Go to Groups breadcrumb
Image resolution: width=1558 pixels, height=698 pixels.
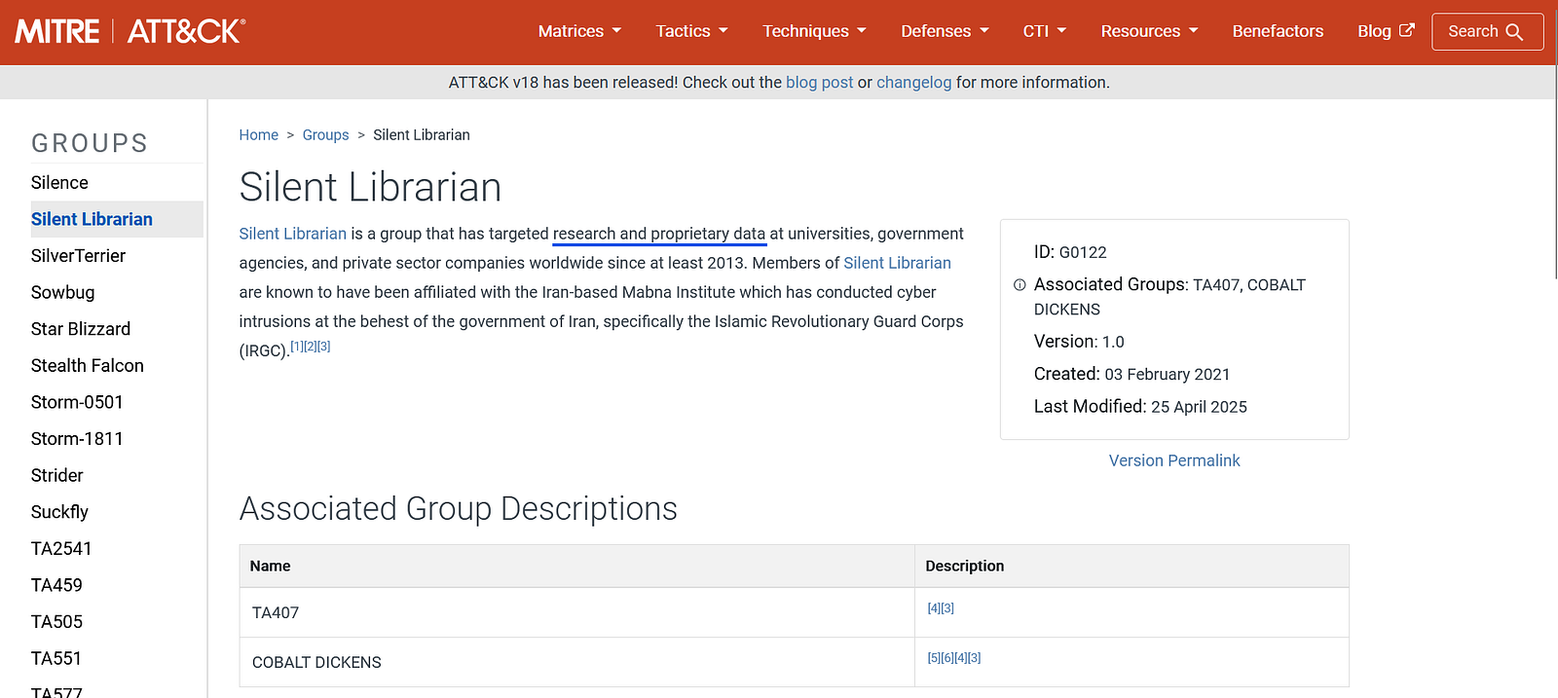pyautogui.click(x=325, y=135)
